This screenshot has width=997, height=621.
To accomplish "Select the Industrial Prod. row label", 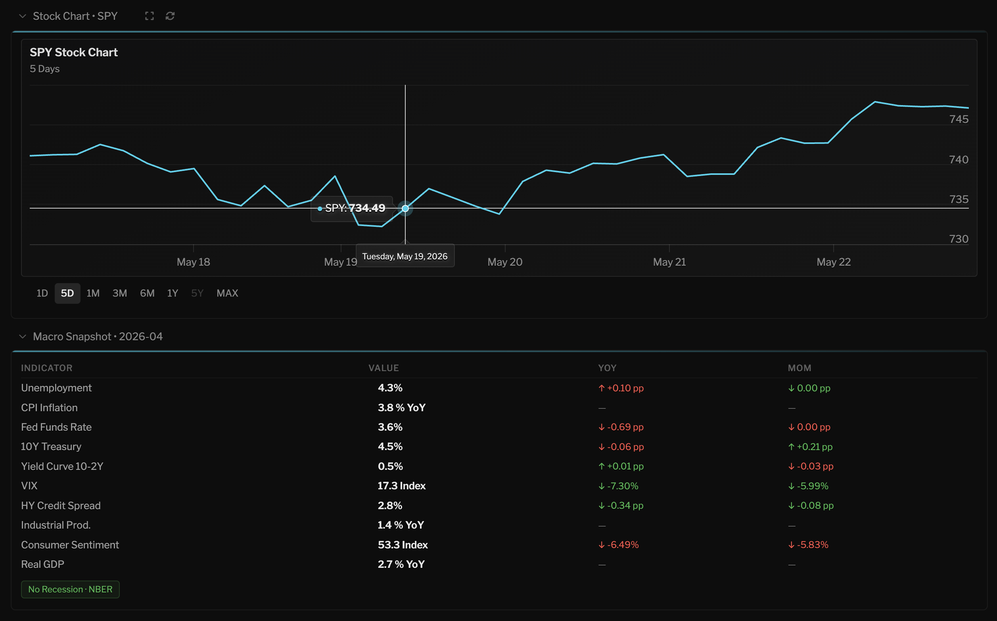I will (56, 525).
